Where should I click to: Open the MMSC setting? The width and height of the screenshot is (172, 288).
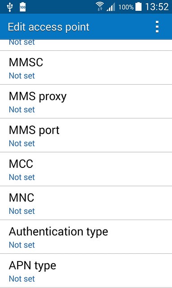(86, 67)
